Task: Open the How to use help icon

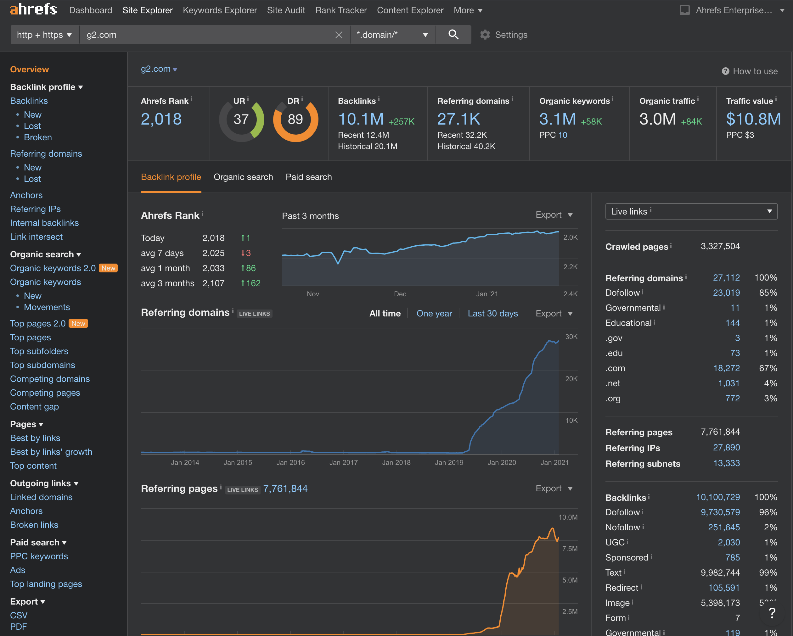Action: [725, 71]
